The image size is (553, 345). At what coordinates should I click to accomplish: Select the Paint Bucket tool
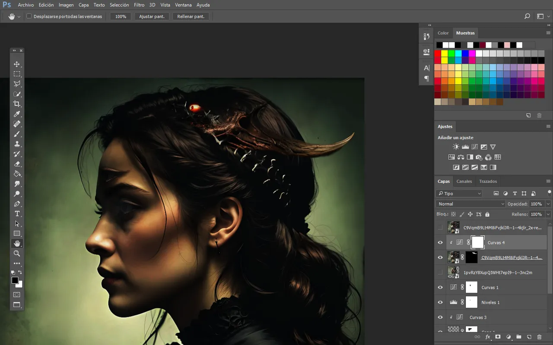[x=17, y=174]
